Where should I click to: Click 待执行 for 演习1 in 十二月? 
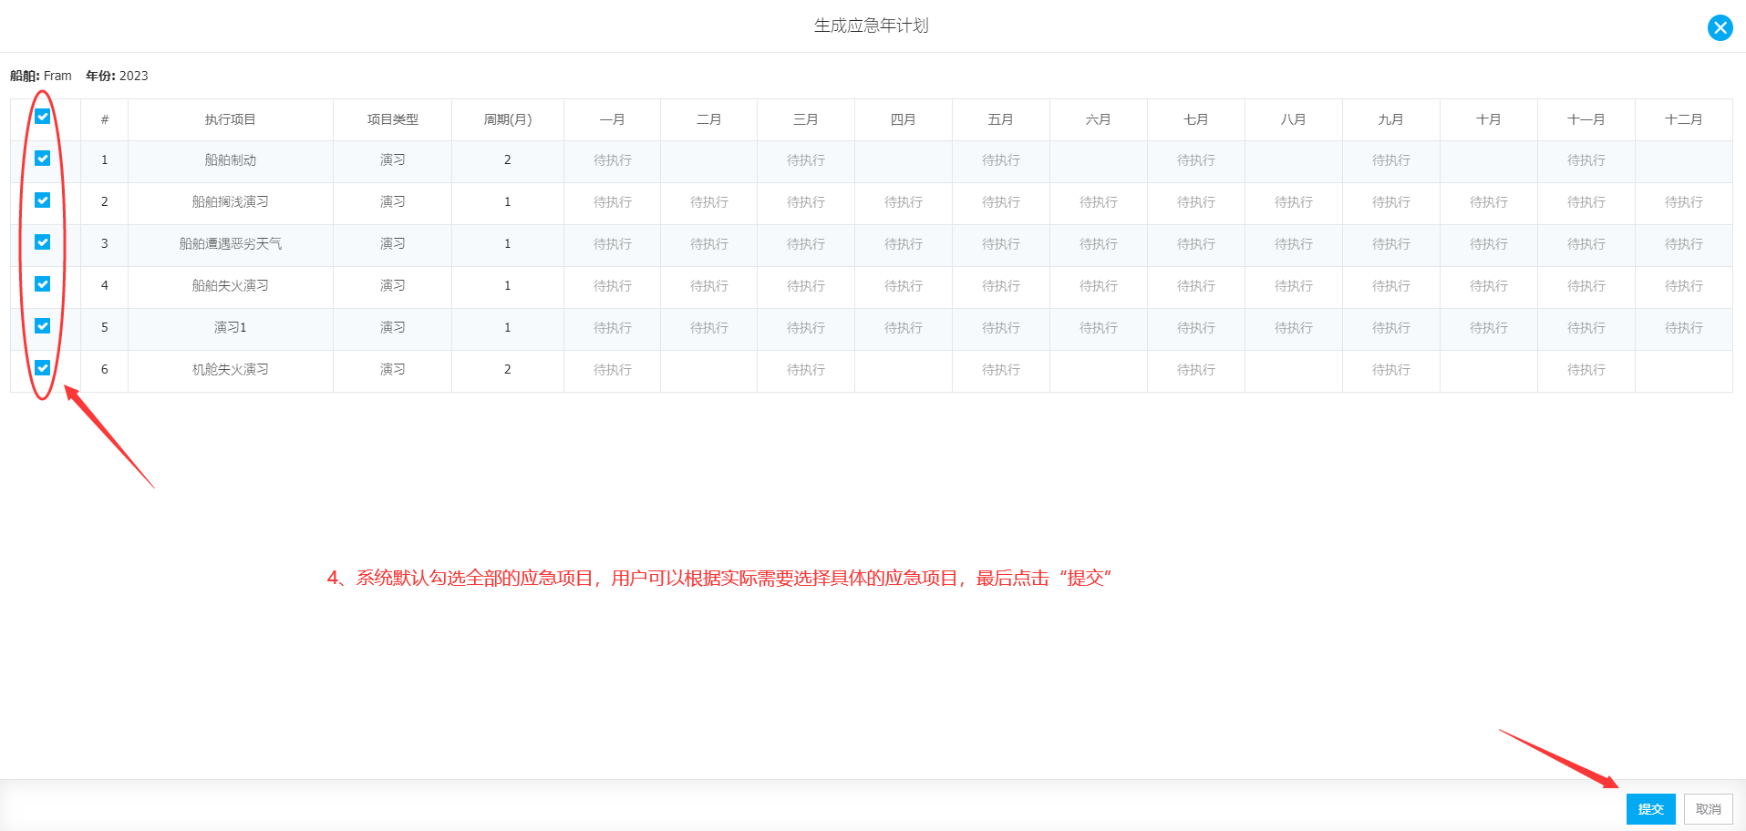pos(1684,328)
